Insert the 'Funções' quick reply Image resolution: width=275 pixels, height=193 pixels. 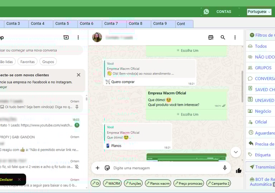click(x=133, y=183)
